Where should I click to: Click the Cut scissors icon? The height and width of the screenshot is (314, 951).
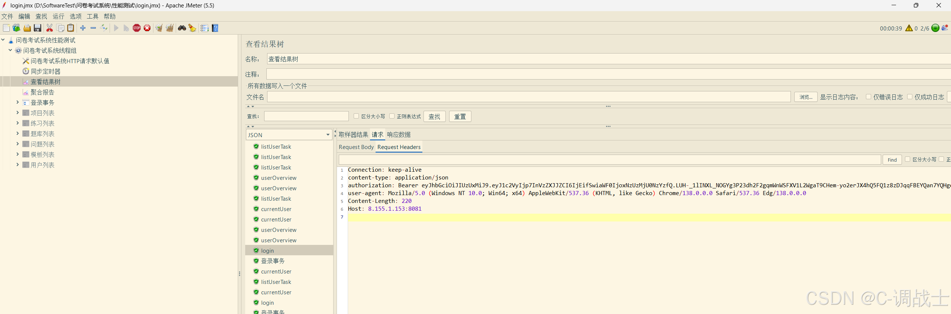click(x=49, y=28)
